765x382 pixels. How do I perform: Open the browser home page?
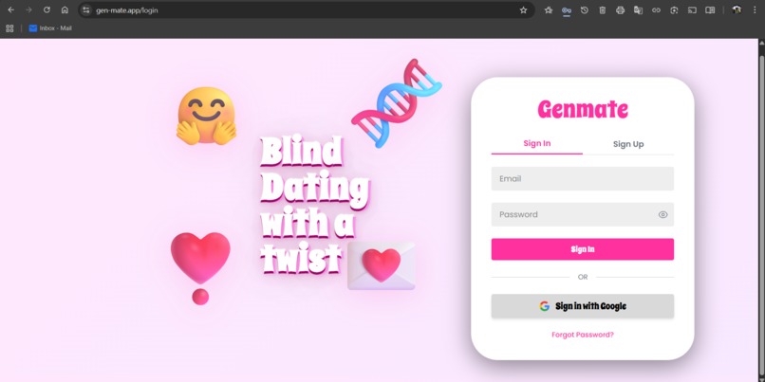tap(65, 9)
